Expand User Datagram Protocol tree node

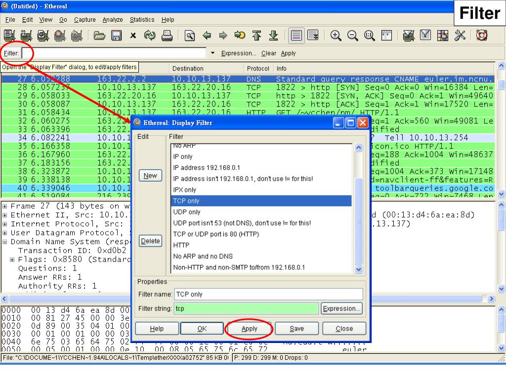click(5, 233)
